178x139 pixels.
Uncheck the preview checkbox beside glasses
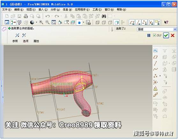[154, 35]
